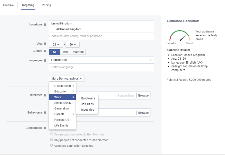
Task: Select Employers in the Work submenu
Action: click(x=87, y=98)
